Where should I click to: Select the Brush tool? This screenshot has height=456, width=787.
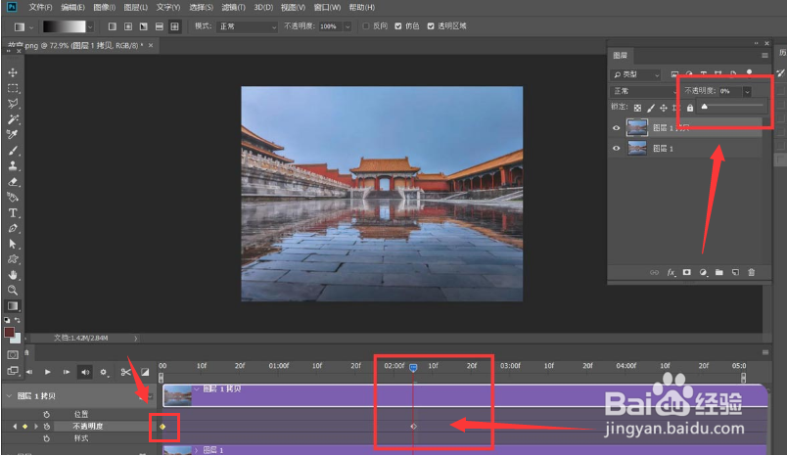pos(13,151)
